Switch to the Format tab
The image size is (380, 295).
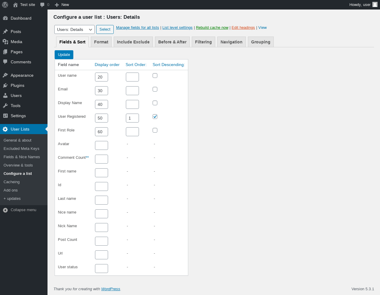[101, 42]
